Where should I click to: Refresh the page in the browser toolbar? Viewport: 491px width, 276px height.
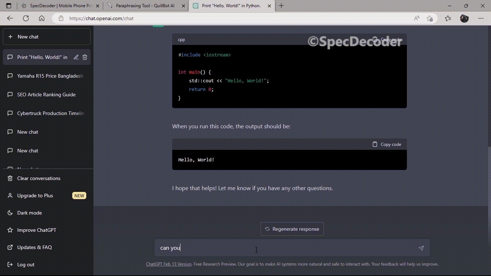pyautogui.click(x=26, y=18)
